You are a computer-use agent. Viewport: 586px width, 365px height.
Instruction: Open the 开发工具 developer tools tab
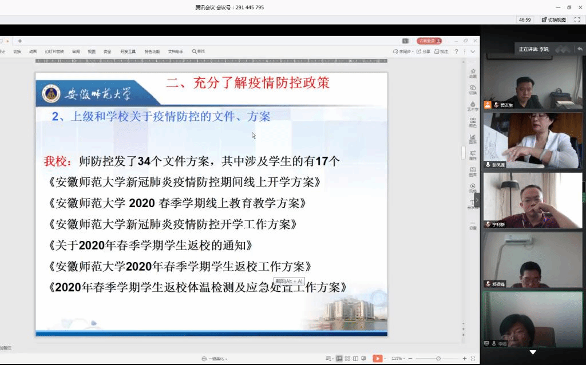click(x=128, y=51)
